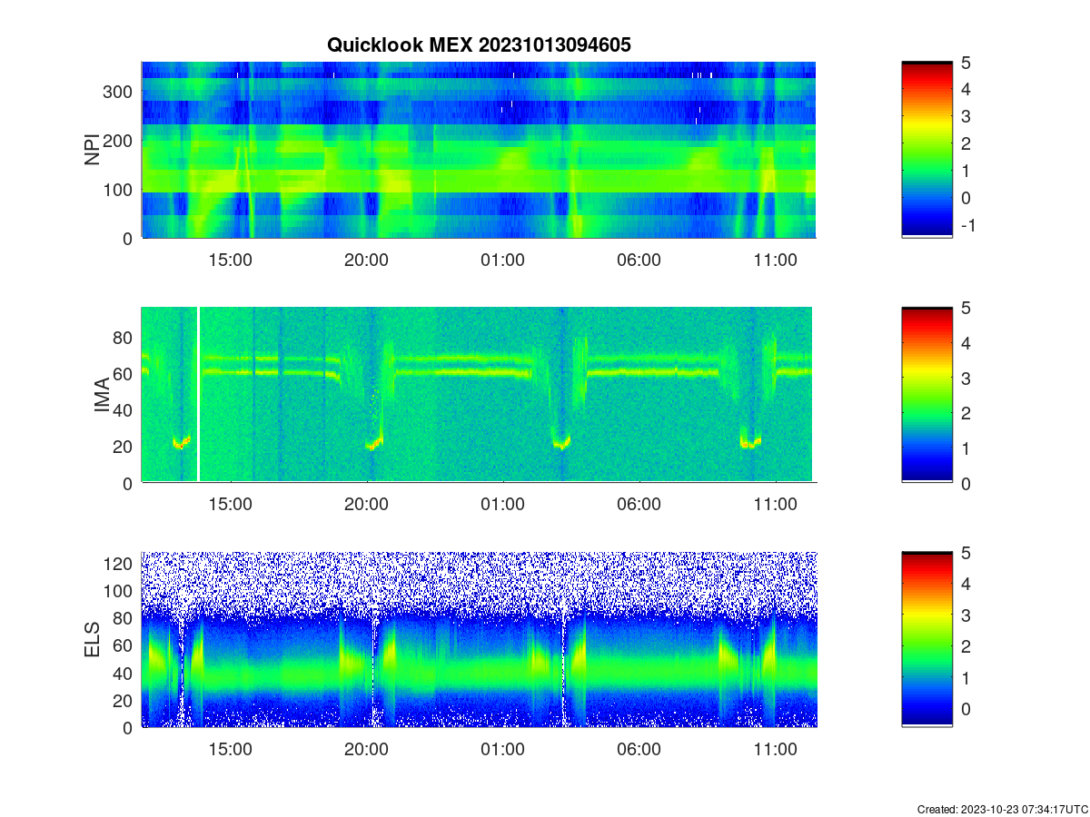Select the ELS y-axis label

[x=93, y=640]
